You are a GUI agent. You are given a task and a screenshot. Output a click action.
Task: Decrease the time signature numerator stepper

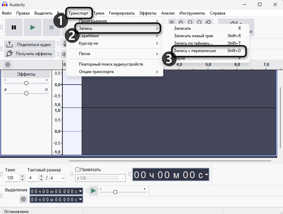41,180
